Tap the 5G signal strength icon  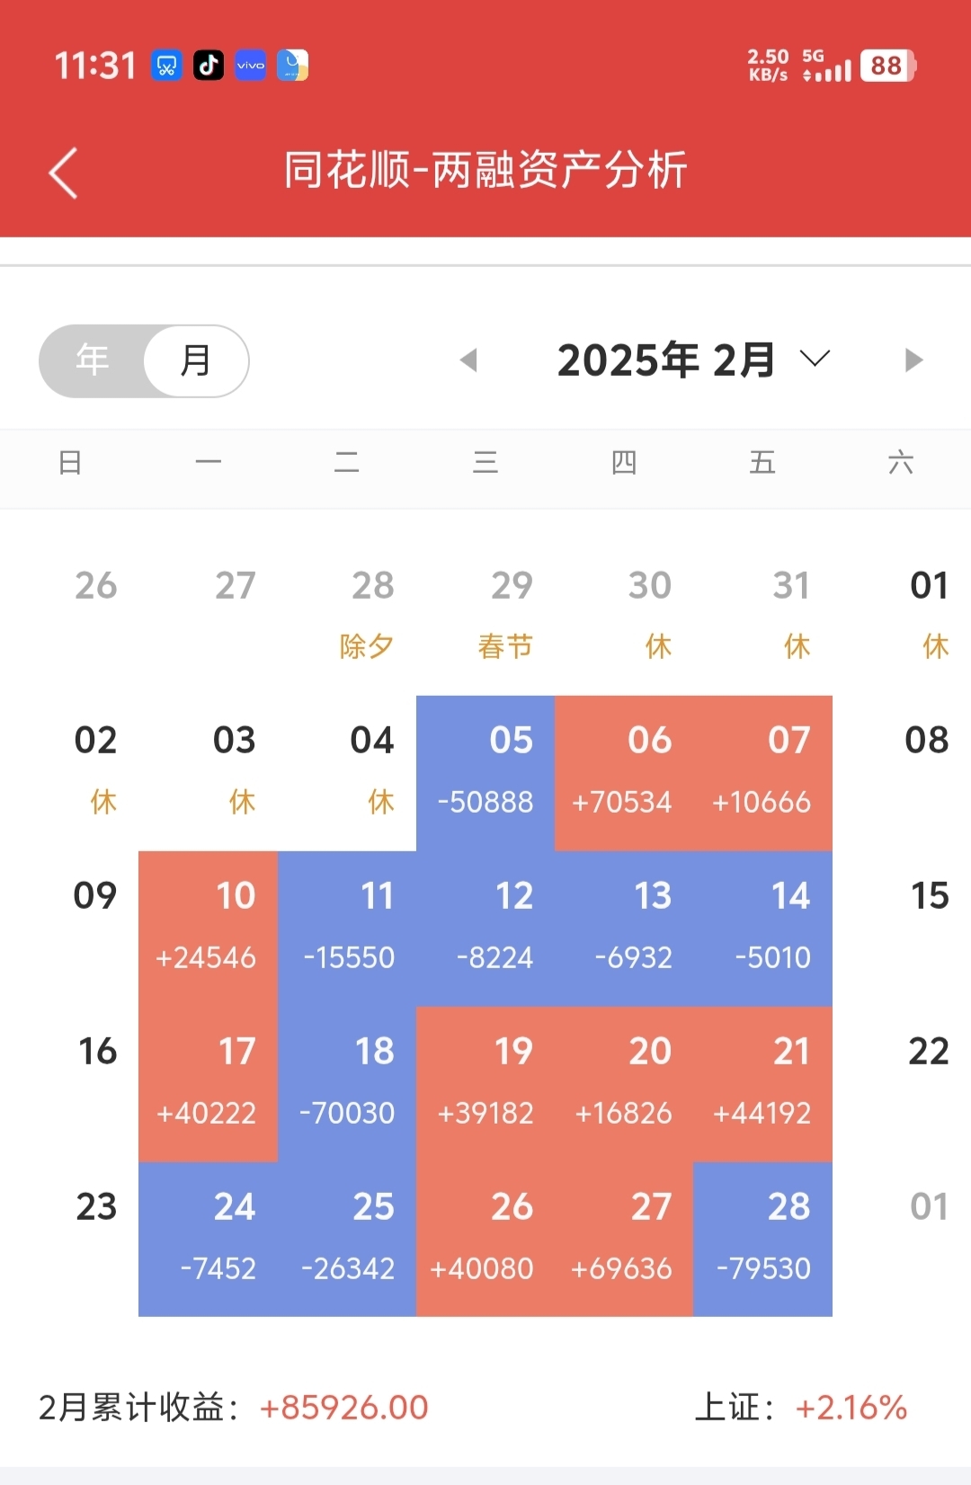pyautogui.click(x=827, y=67)
